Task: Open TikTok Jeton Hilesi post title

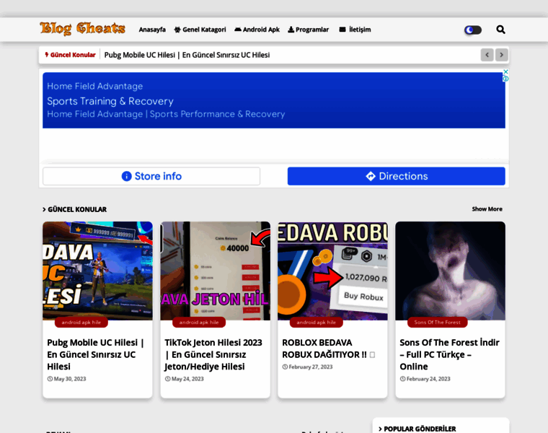Action: click(213, 354)
